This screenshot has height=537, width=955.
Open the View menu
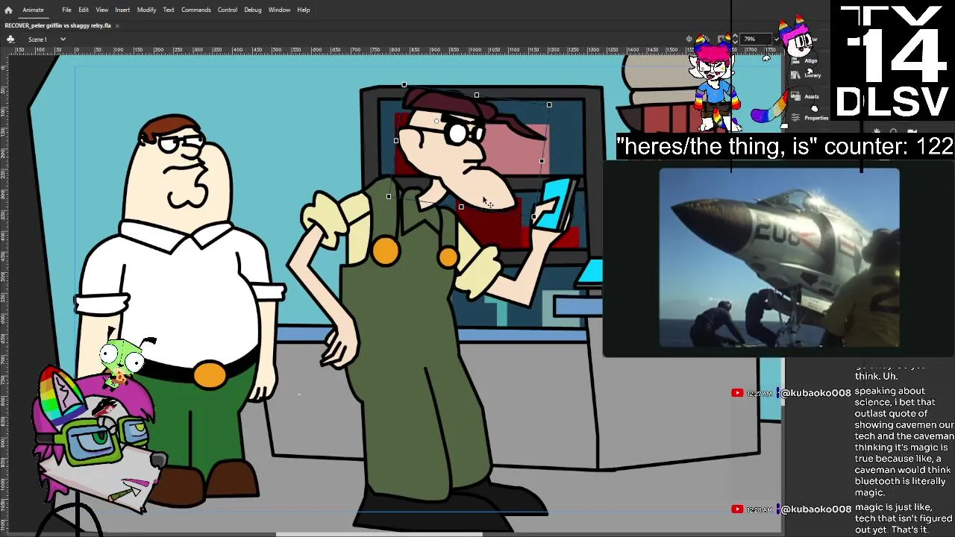pos(101,10)
